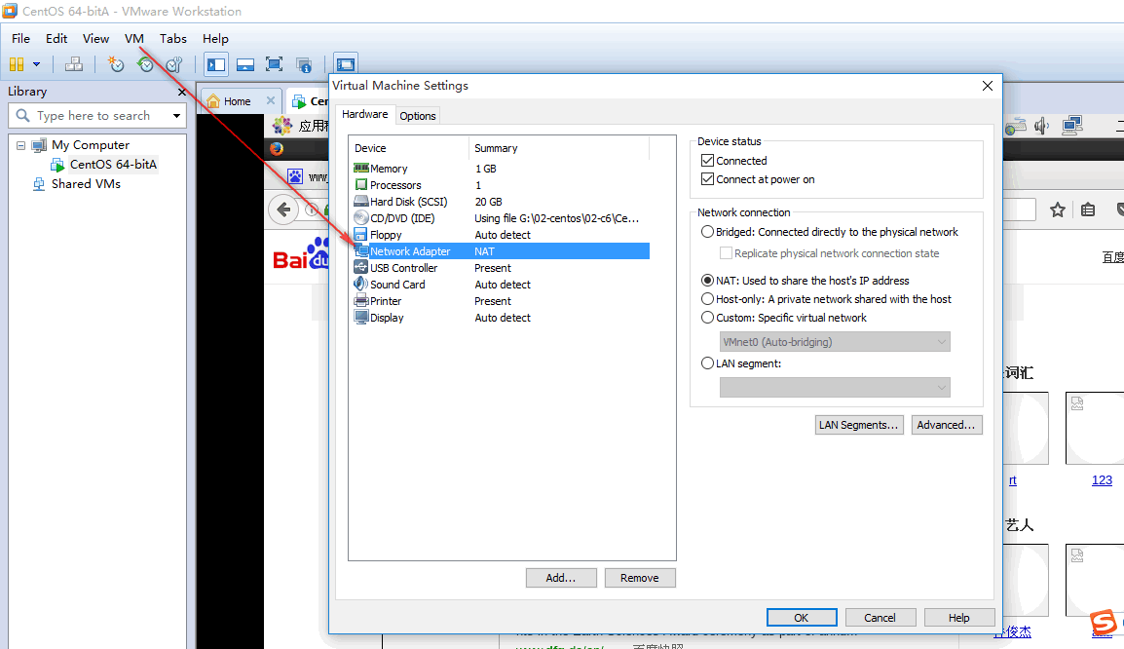Select the CD/DVD (IDE) device
Screen dimensions: 1124x649
point(501,218)
